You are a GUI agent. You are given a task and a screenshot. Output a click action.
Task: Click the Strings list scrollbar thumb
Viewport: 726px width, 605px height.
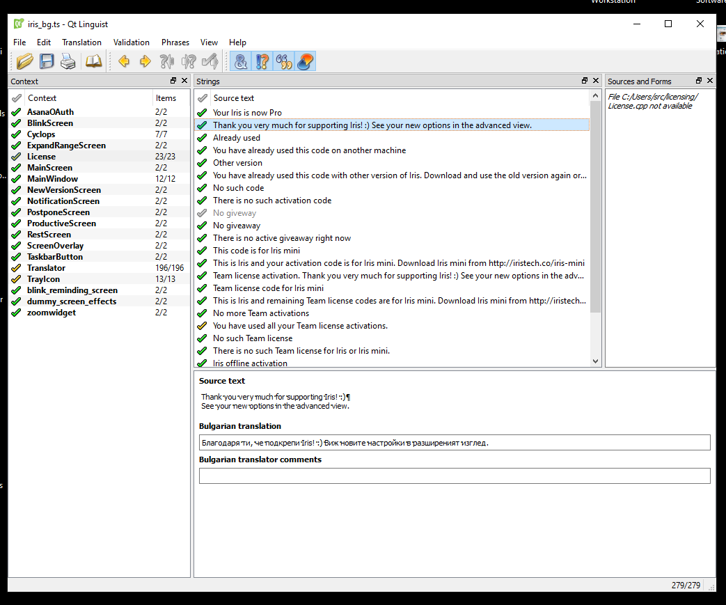click(595, 207)
